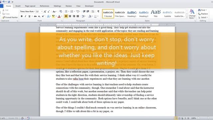Click Clear Formatting icon
The width and height of the screenshot is (213, 120).
coord(61,11)
